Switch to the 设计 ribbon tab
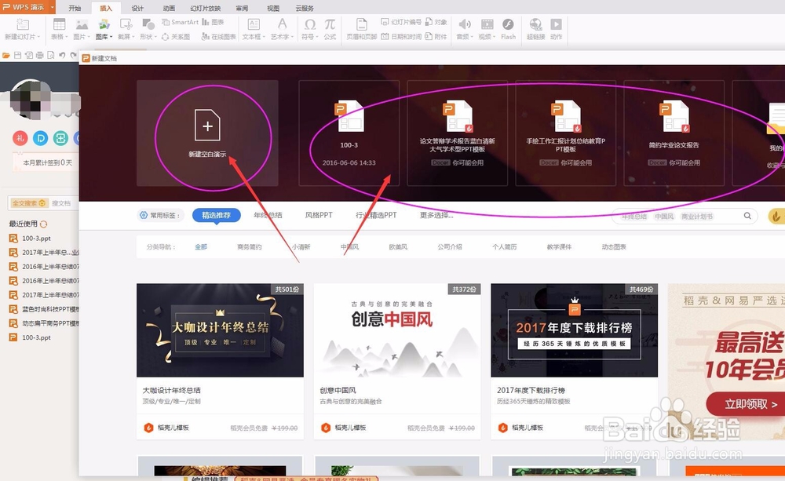Viewport: 785px width, 481px height. click(x=136, y=8)
